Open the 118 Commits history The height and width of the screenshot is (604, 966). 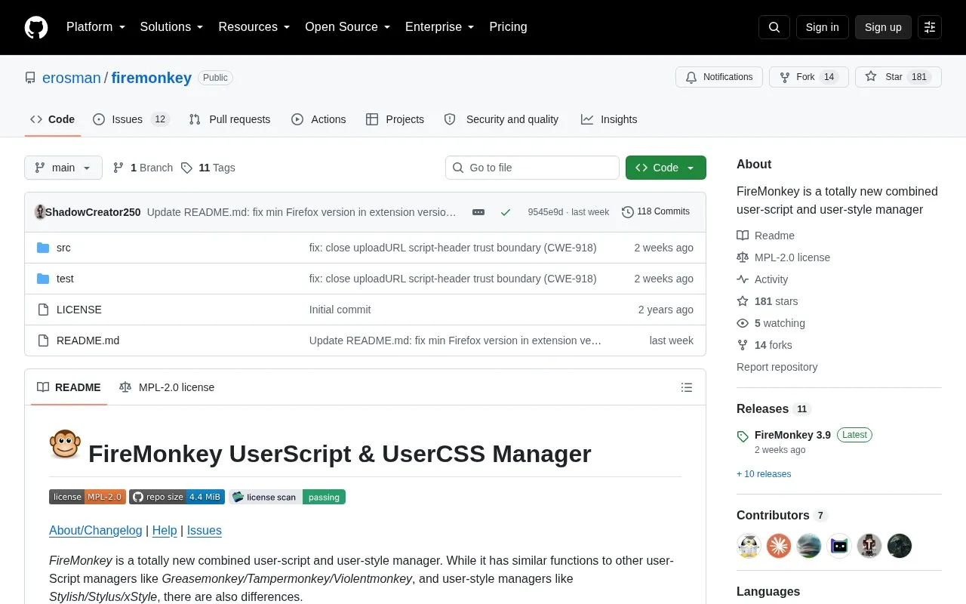tap(656, 212)
